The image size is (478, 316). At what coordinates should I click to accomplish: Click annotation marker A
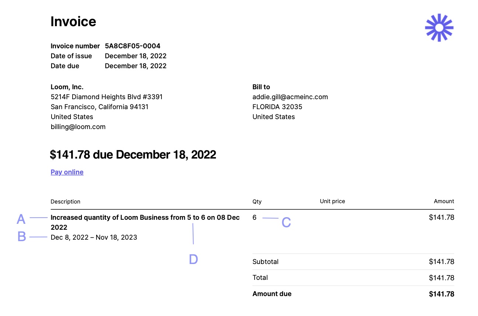[21, 219]
